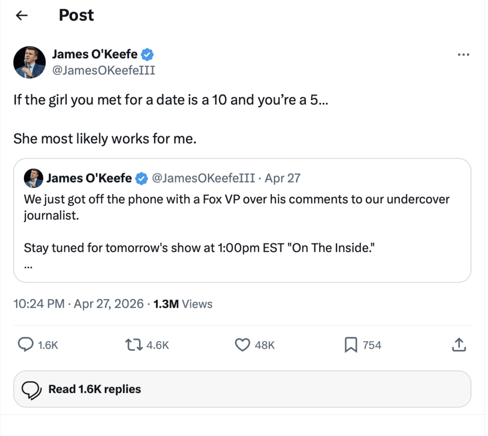The width and height of the screenshot is (488, 436).
Task: Like the post with heart icon
Action: (x=243, y=345)
